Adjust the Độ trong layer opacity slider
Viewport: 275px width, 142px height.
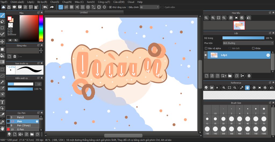point(243,38)
